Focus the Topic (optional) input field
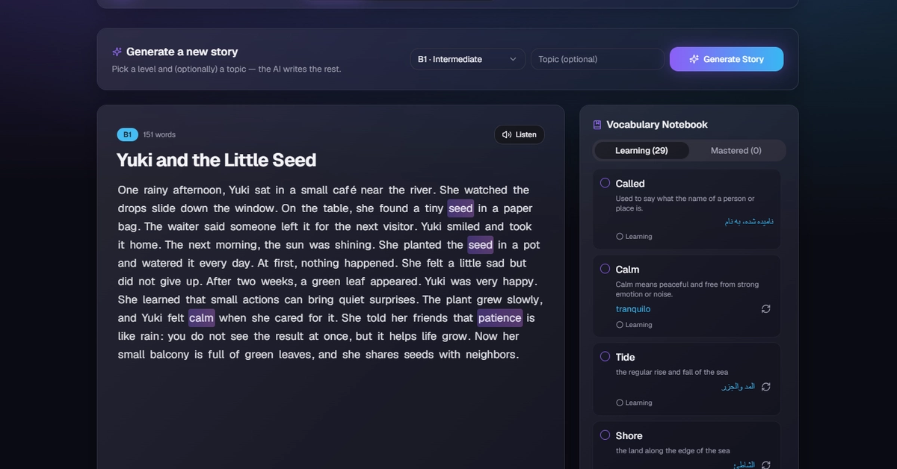Screen dimensions: 897x469 [597, 59]
